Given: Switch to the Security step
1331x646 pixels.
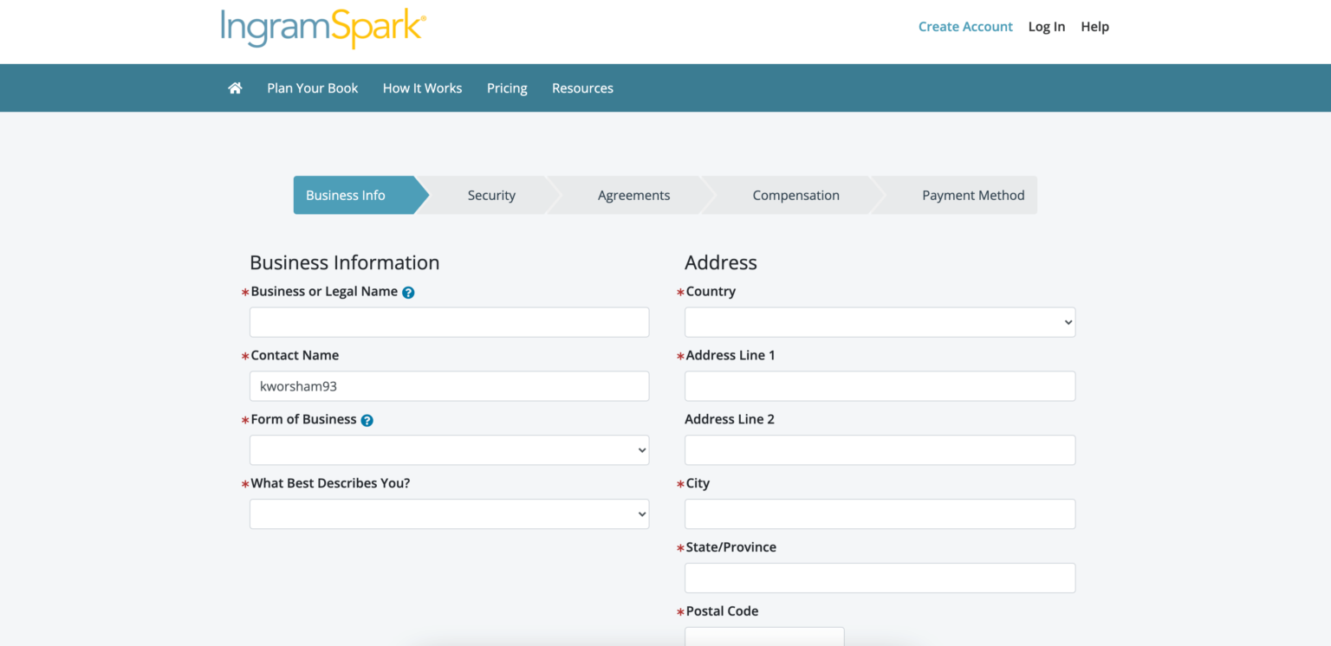Looking at the screenshot, I should tap(491, 195).
